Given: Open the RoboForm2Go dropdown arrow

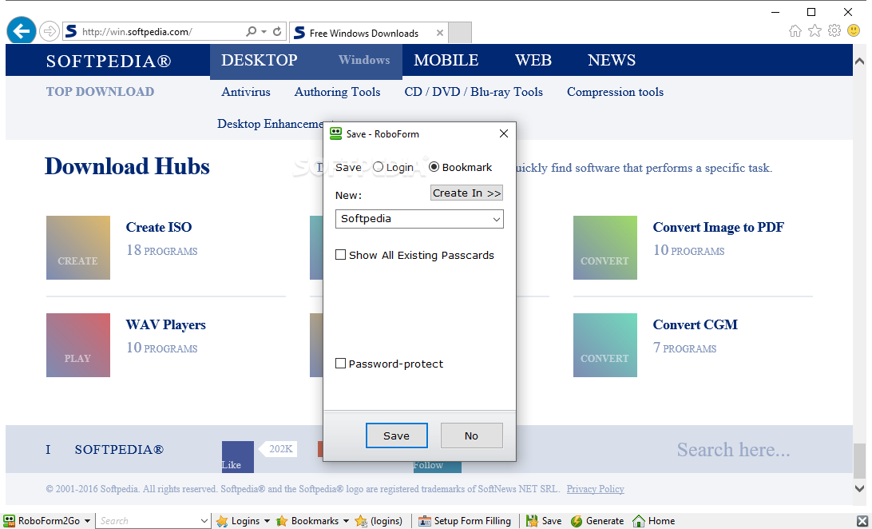Looking at the screenshot, I should pos(87,521).
